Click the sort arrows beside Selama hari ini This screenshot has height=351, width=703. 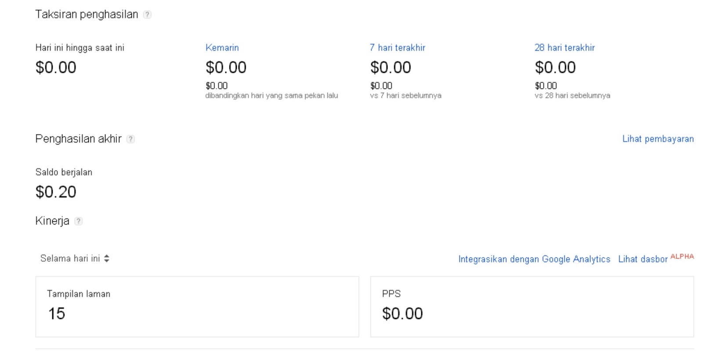point(107,259)
